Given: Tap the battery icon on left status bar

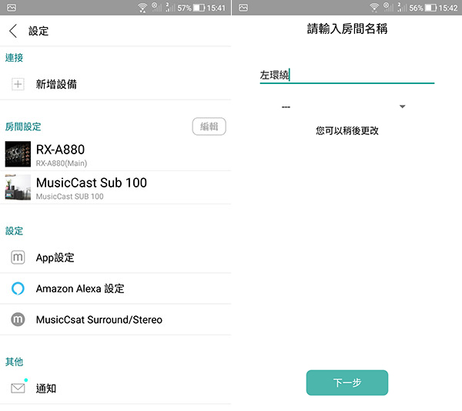Looking at the screenshot, I should (199, 8).
